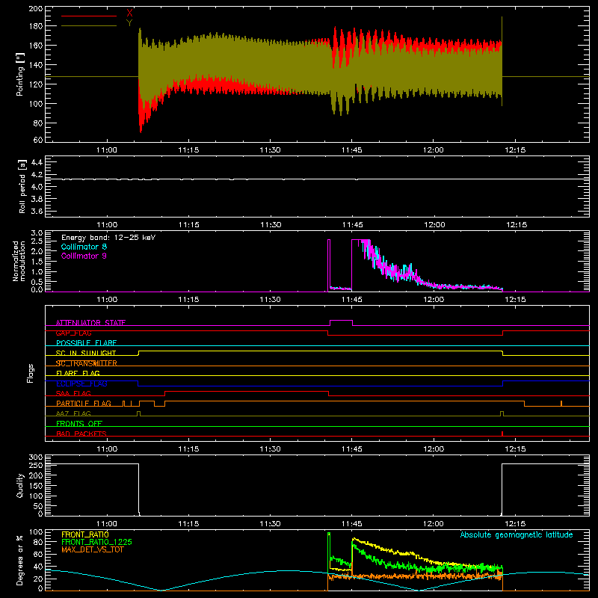Select the 'Quality' axis title
The image size is (598, 598).
20,485
